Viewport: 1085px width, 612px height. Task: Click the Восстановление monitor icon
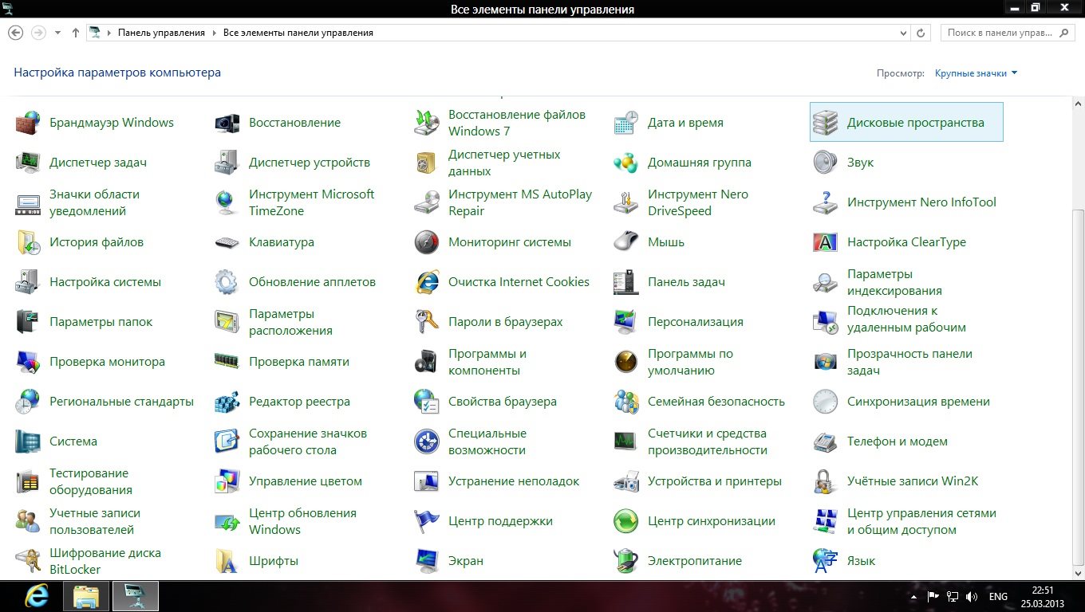[x=227, y=123]
